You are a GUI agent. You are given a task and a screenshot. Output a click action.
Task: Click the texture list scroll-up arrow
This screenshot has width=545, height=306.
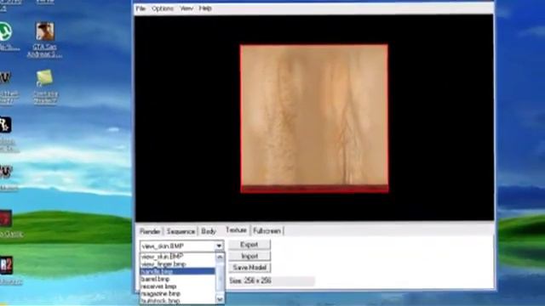click(x=220, y=257)
